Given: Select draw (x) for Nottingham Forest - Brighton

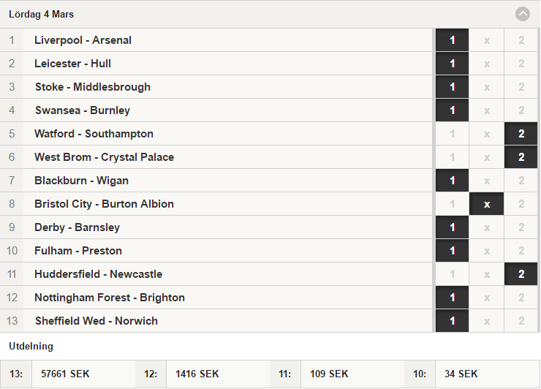Looking at the screenshot, I should coord(486,298).
